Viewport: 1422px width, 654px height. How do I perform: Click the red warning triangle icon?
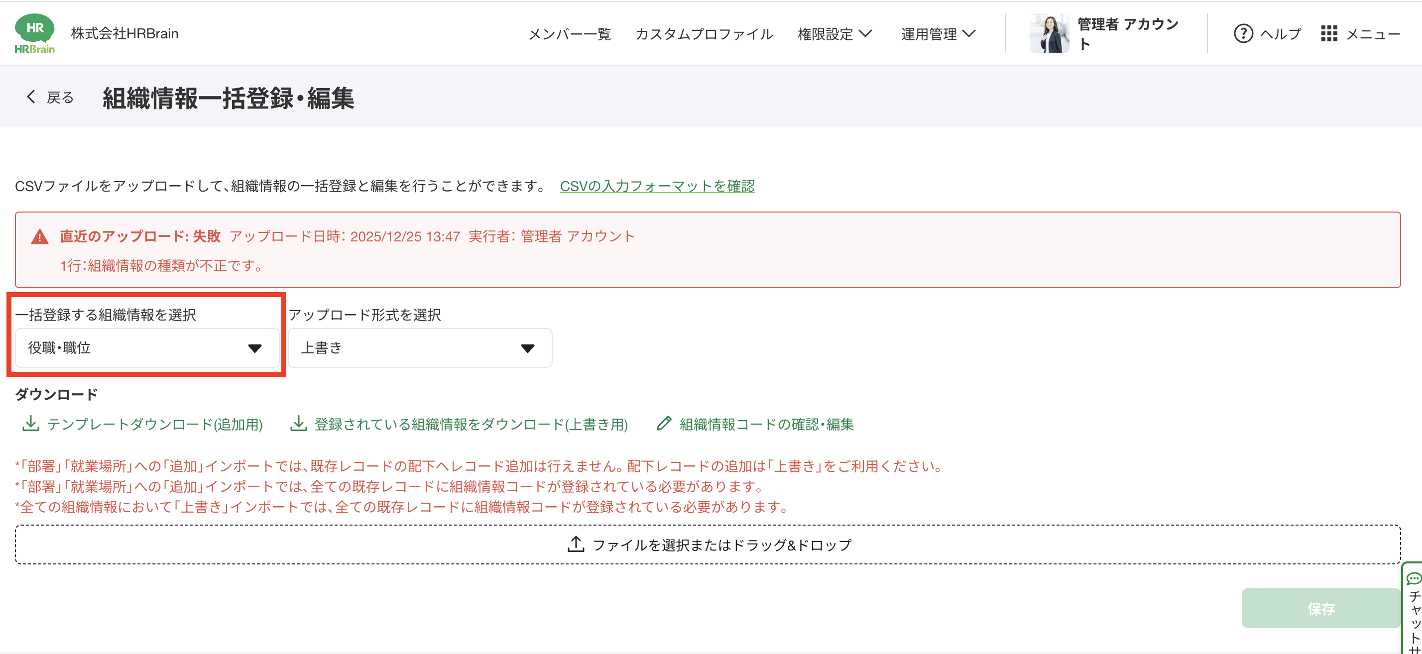tap(40, 237)
